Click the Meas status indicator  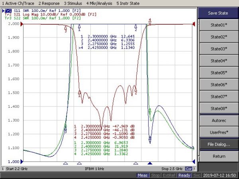[143, 175]
